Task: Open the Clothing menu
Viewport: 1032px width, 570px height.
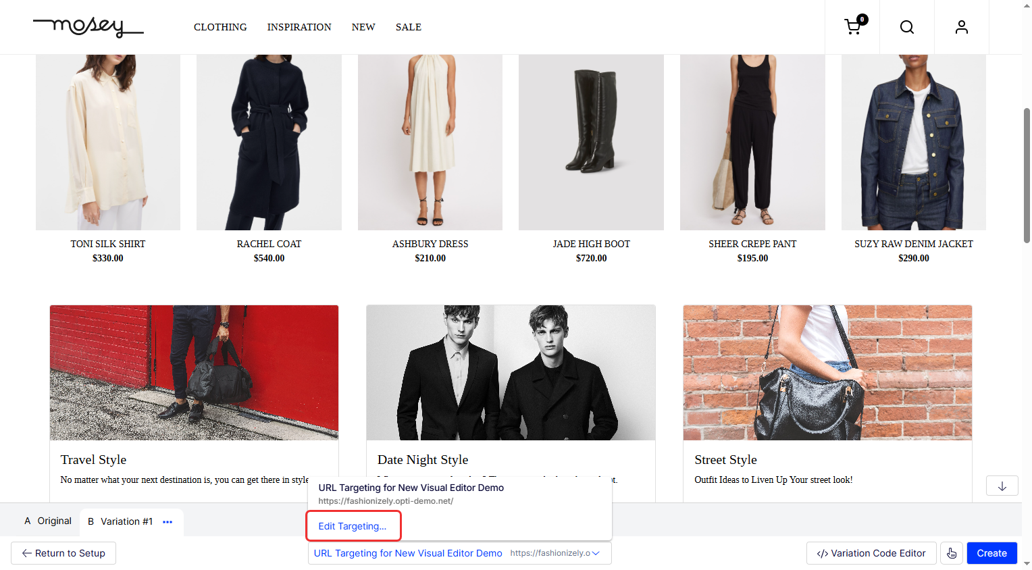Action: (220, 27)
